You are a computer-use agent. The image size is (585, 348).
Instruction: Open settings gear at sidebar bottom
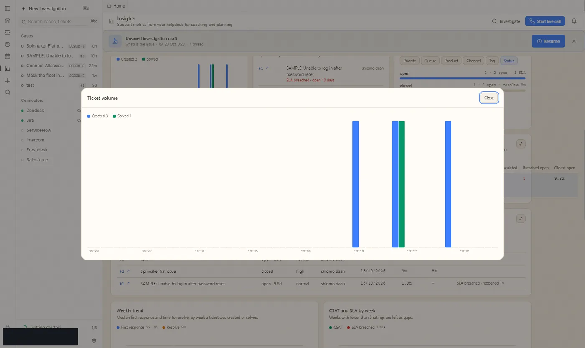(x=94, y=340)
